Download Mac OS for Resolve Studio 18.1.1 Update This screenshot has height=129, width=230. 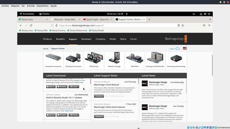pos(51,115)
